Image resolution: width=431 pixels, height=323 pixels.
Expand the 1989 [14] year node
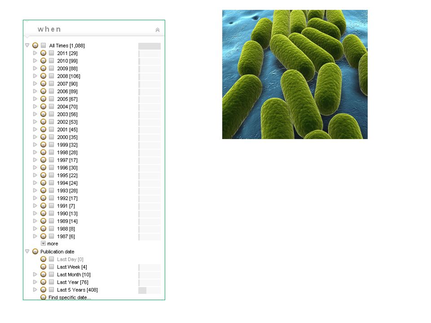click(x=35, y=221)
